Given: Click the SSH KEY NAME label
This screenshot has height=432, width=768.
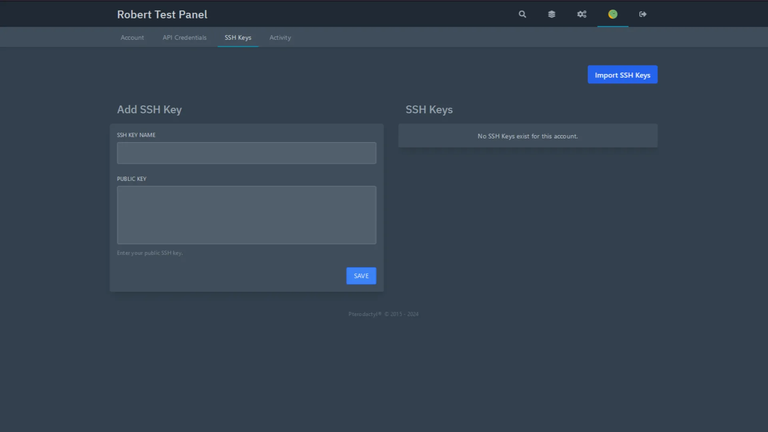Looking at the screenshot, I should click(x=136, y=135).
